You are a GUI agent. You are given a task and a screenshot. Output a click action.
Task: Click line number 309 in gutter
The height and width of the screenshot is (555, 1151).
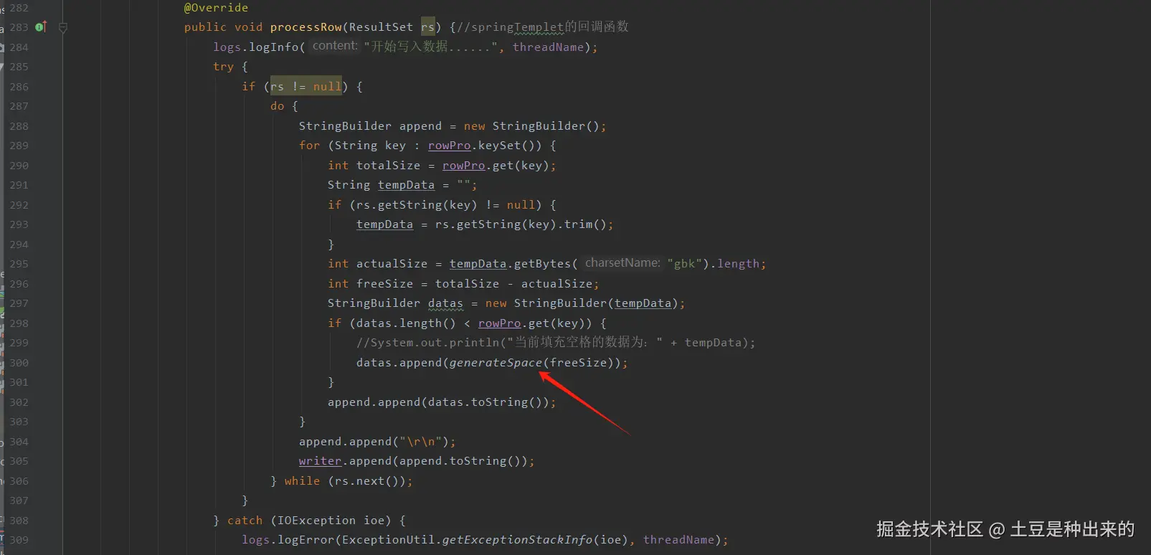[x=19, y=540]
